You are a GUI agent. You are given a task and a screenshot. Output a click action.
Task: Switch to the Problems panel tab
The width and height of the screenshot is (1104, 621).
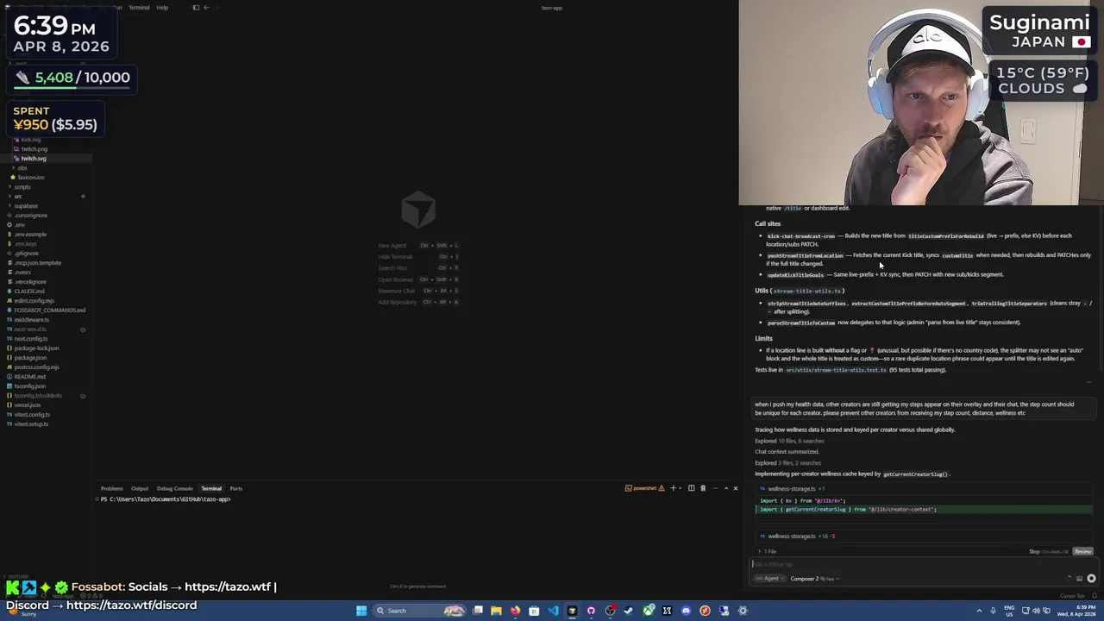[x=111, y=489]
